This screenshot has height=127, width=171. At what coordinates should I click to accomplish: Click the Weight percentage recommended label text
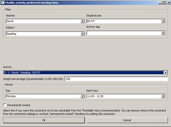click(x=33, y=79)
